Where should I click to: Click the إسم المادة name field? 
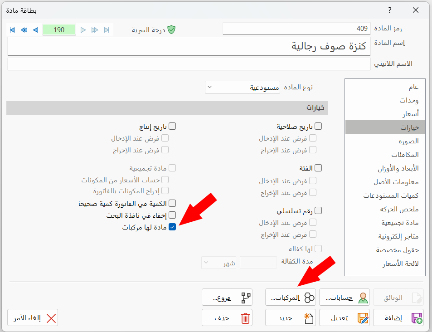click(189, 46)
